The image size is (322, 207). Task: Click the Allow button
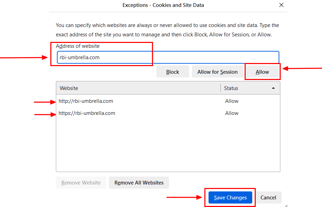tap(262, 72)
